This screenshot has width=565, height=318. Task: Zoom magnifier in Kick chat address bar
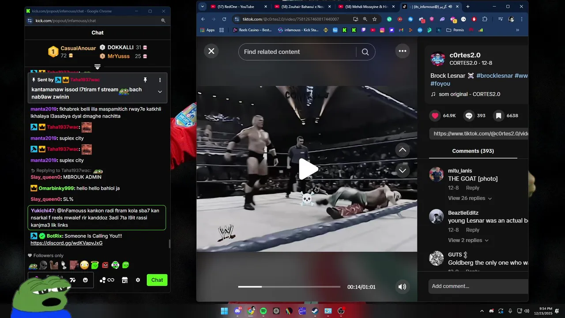163,20
